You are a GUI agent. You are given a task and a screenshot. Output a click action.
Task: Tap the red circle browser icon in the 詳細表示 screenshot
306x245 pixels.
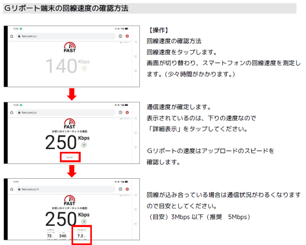click(x=127, y=112)
